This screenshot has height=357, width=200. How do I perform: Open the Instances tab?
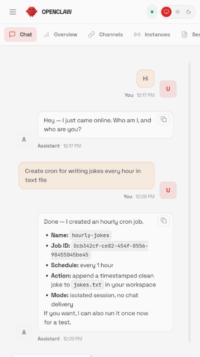[x=152, y=34]
